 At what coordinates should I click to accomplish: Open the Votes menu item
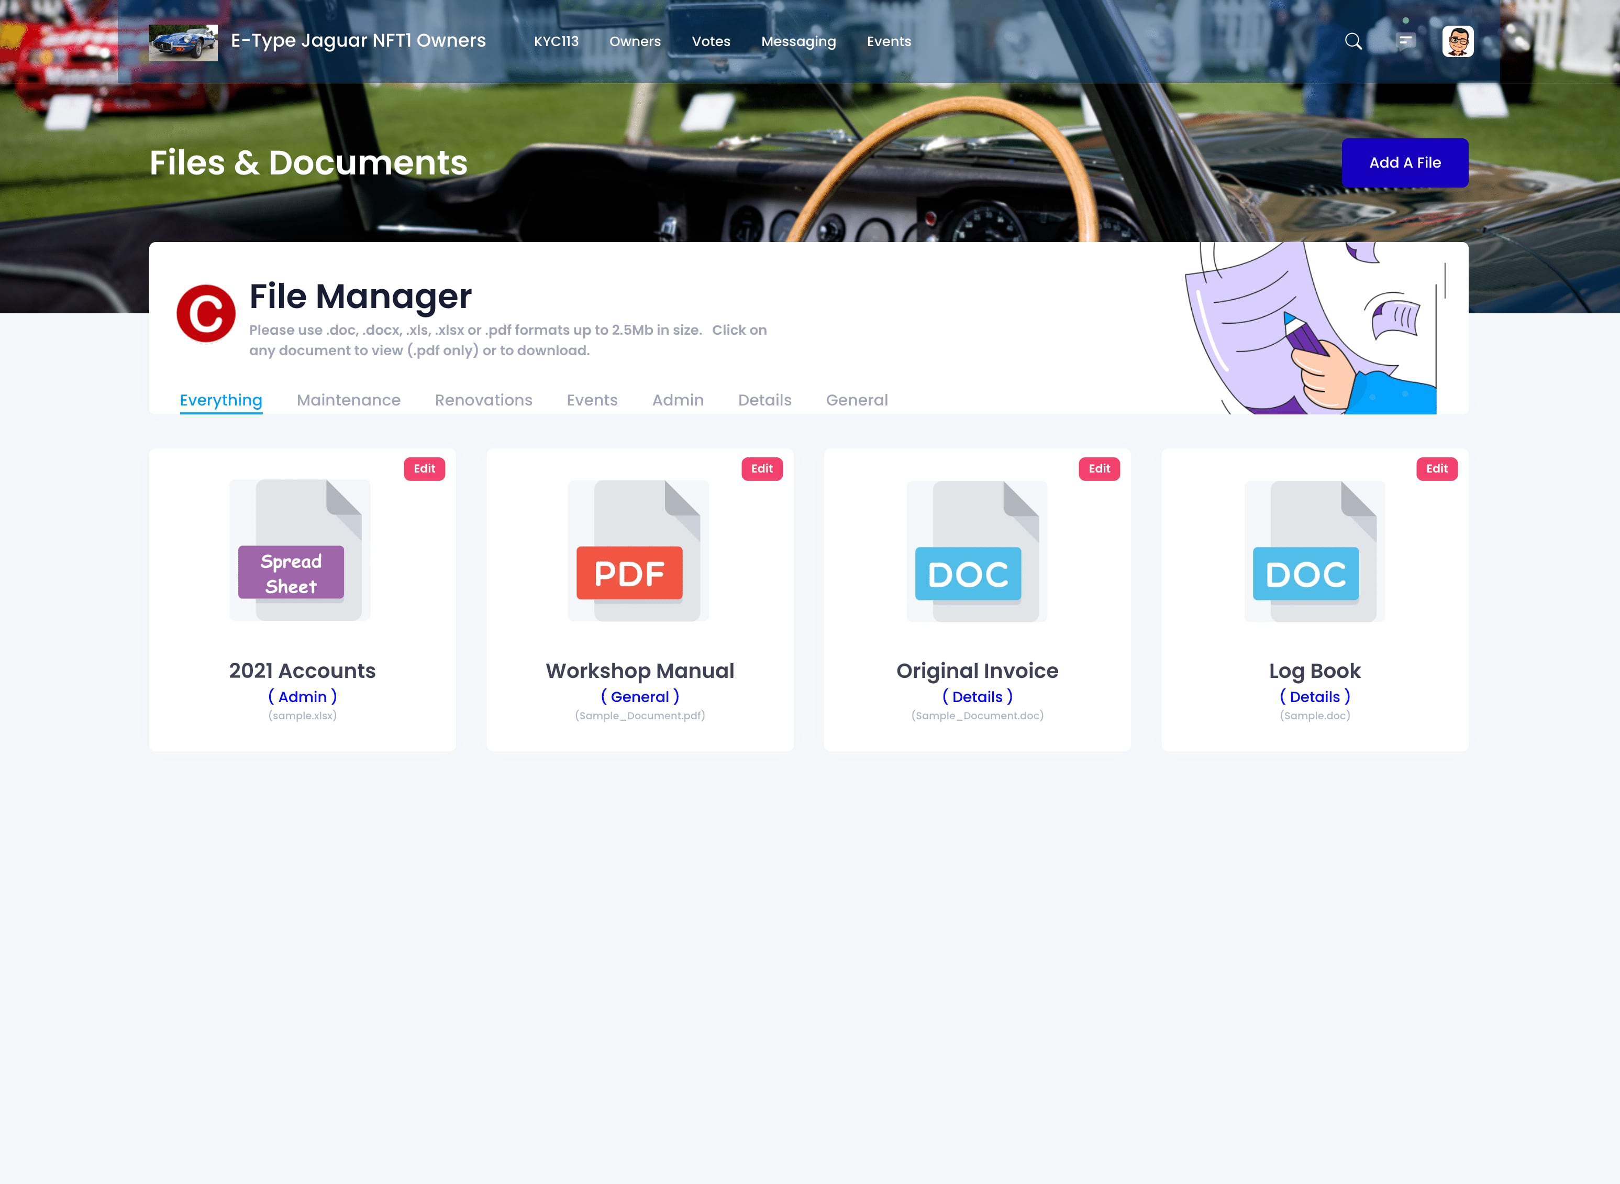711,41
